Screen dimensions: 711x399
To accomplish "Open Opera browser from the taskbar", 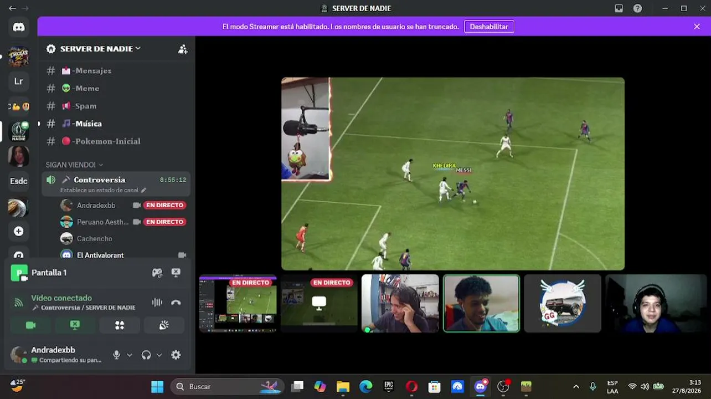I will [411, 386].
